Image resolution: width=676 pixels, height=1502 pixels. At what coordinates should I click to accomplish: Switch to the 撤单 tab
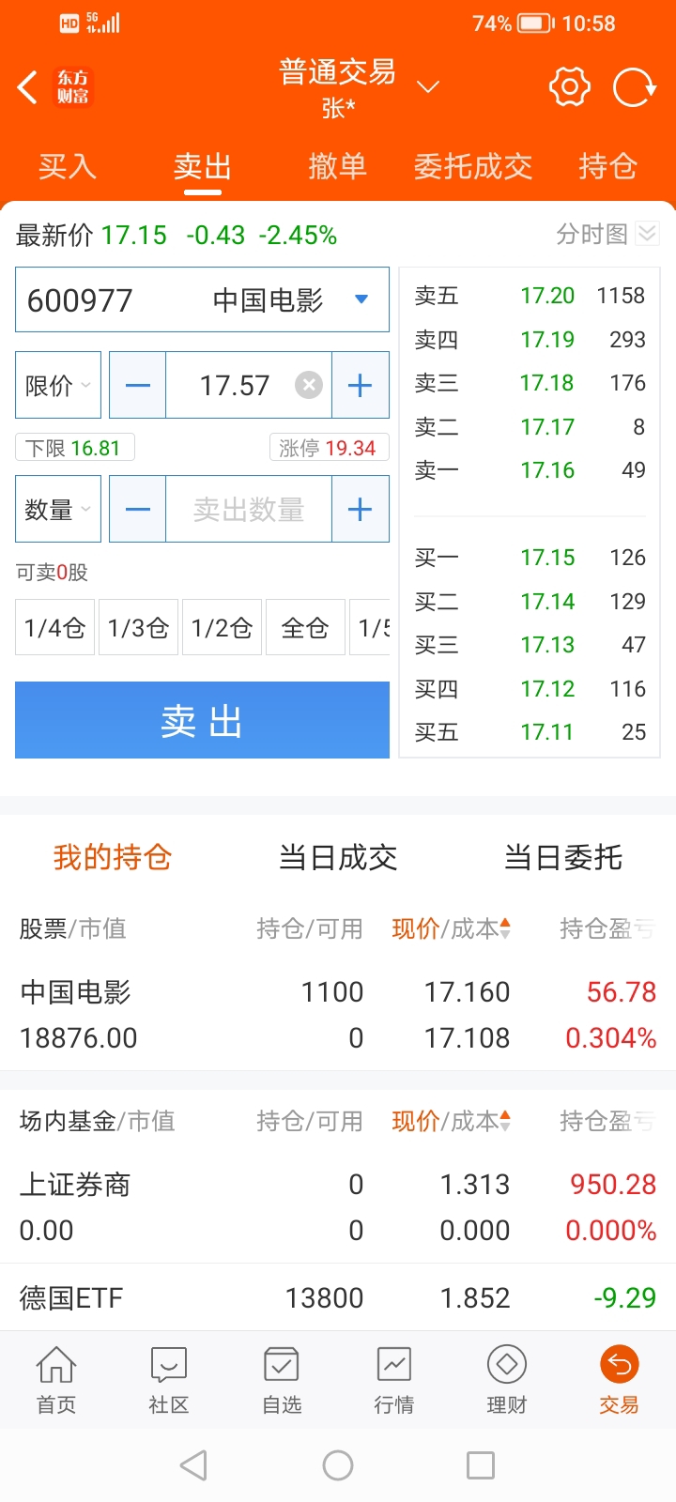point(338,166)
